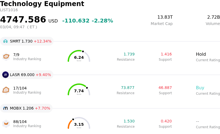220x134 pixels.
Task: Select the SMRT 1.730 ticker pill
Action: (x=27, y=41)
